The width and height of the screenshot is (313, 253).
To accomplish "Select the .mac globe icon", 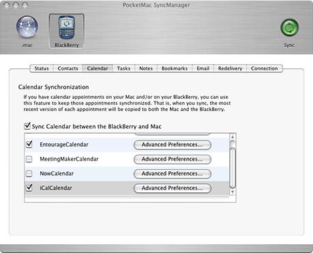I will [x=27, y=27].
